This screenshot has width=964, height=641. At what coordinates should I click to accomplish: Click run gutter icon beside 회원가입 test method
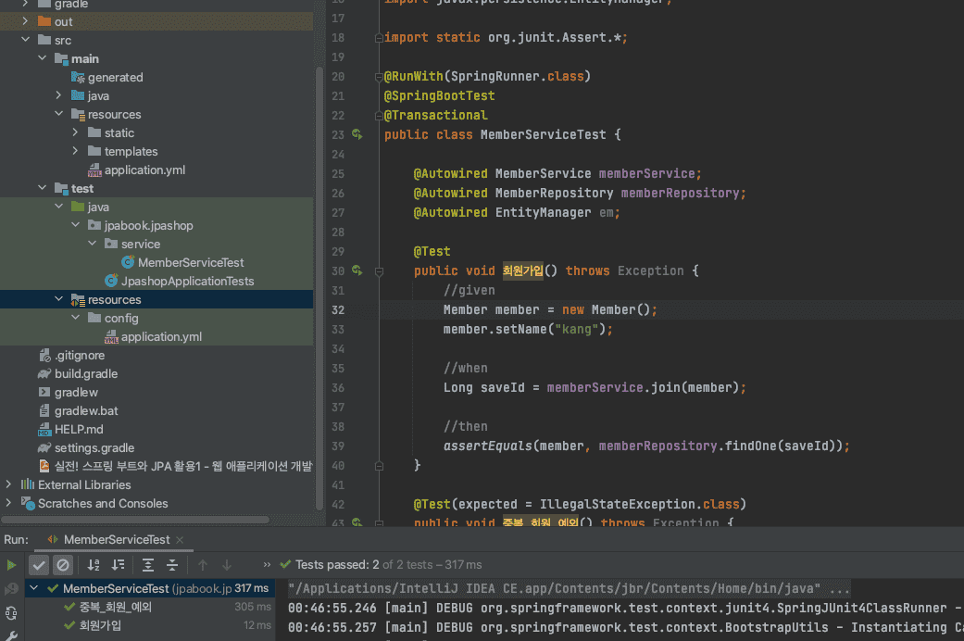[x=357, y=271]
